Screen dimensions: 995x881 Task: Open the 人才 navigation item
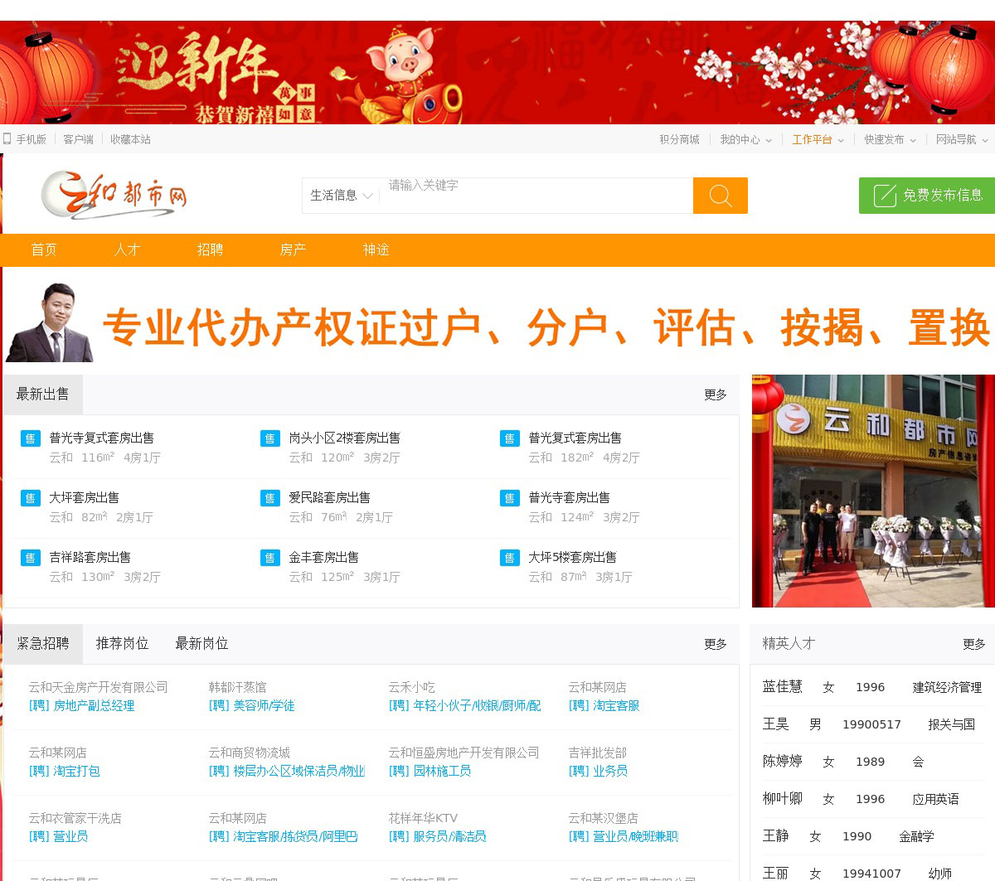tap(127, 249)
